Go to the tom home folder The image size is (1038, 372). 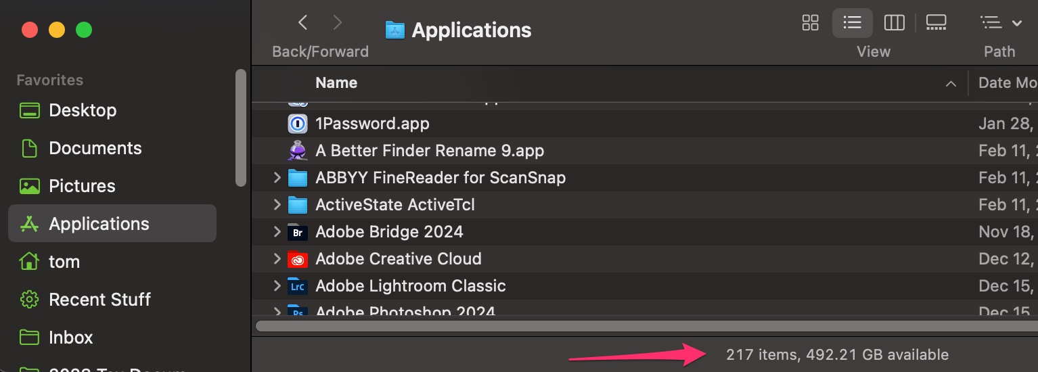64,262
